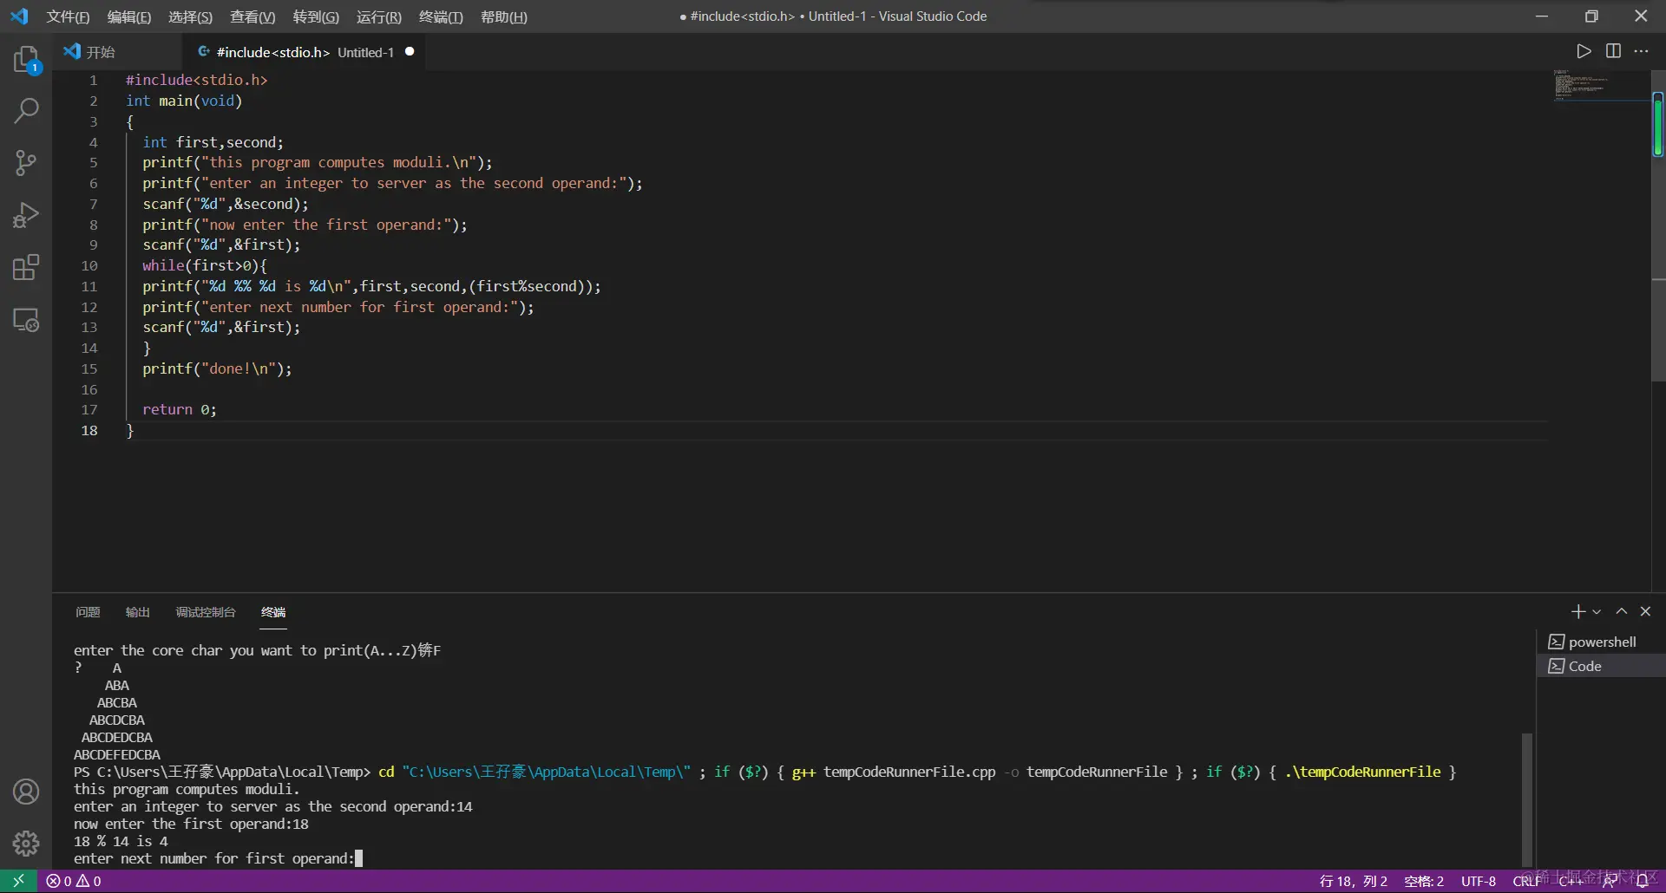This screenshot has width=1666, height=893.
Task: Open the Manage gear menu
Action: pyautogui.click(x=26, y=843)
